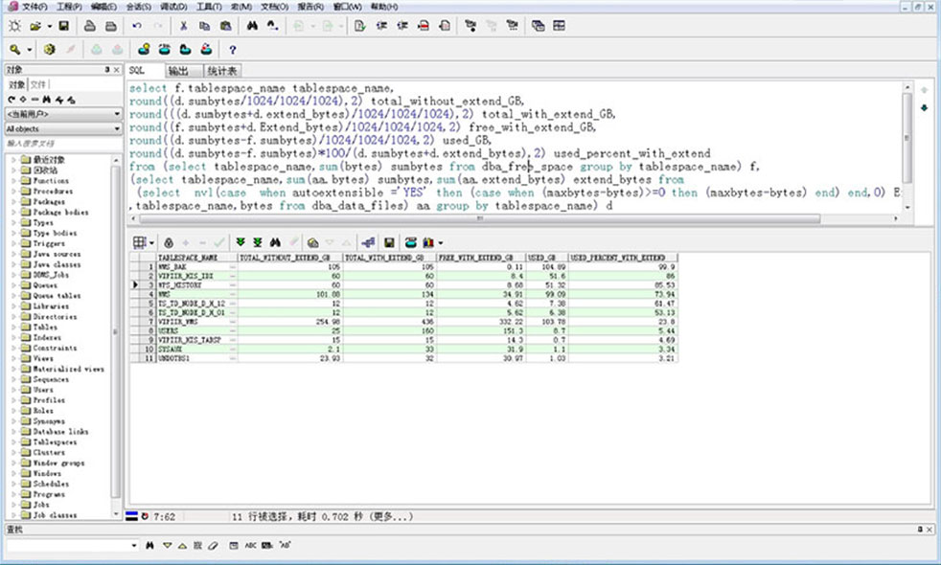Viewport: 941px width, 565px height.
Task: Refresh the object browser list
Action: 11,100
